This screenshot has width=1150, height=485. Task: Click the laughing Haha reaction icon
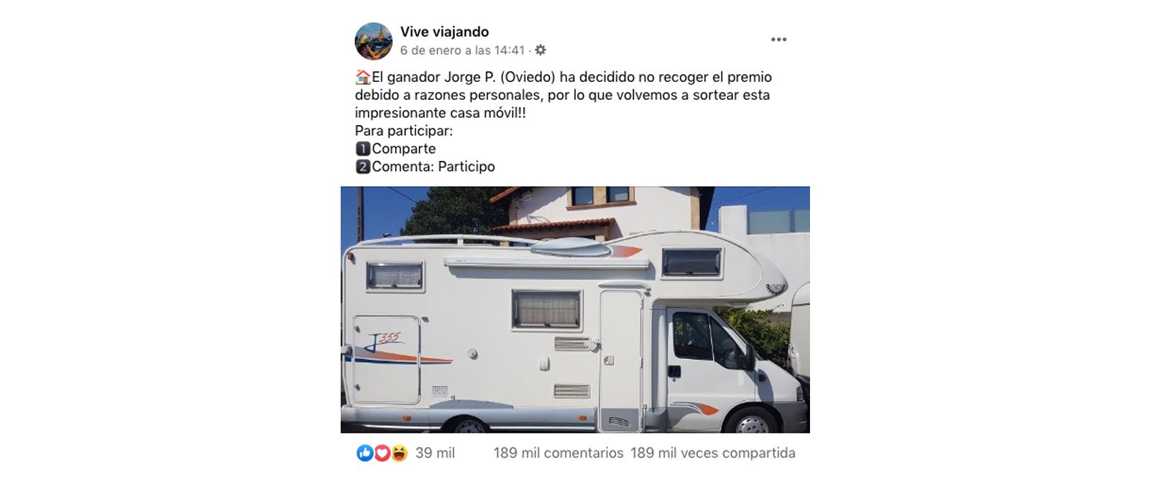click(399, 453)
